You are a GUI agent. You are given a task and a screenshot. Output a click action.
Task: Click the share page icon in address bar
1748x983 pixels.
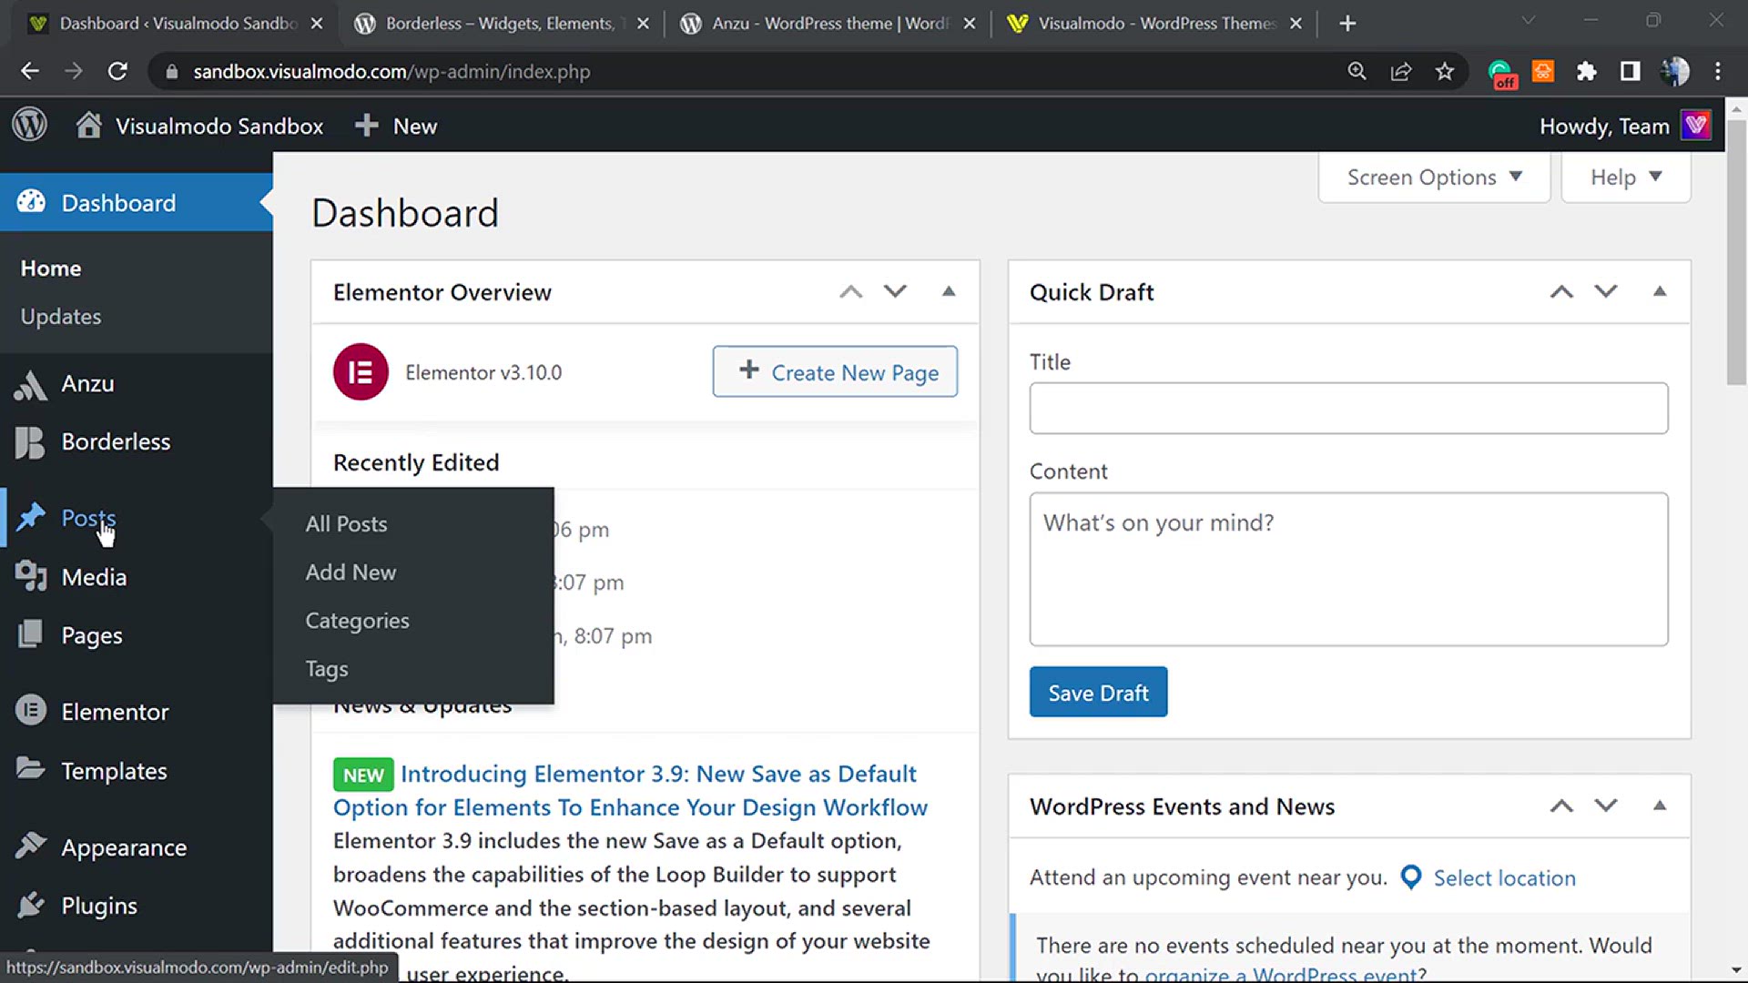(x=1400, y=71)
